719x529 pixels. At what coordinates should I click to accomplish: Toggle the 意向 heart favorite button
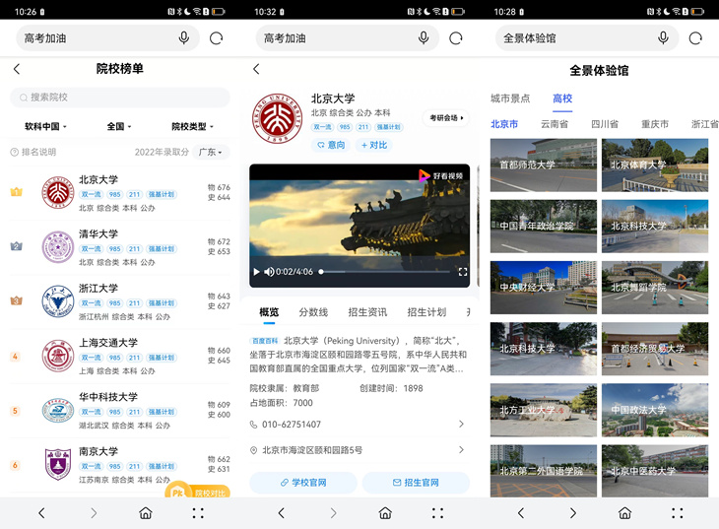[x=330, y=145]
